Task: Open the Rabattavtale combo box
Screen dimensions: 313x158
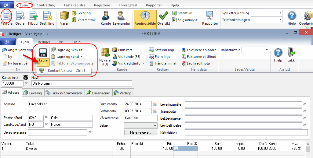Action: pyautogui.click(x=267, y=50)
